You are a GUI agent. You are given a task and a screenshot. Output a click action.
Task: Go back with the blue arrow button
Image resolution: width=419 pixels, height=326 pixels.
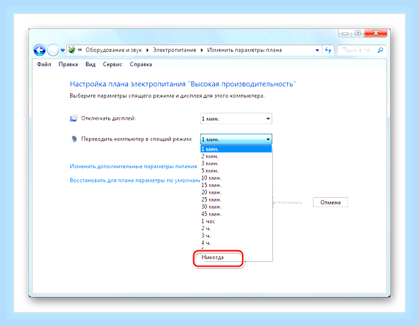coord(39,50)
